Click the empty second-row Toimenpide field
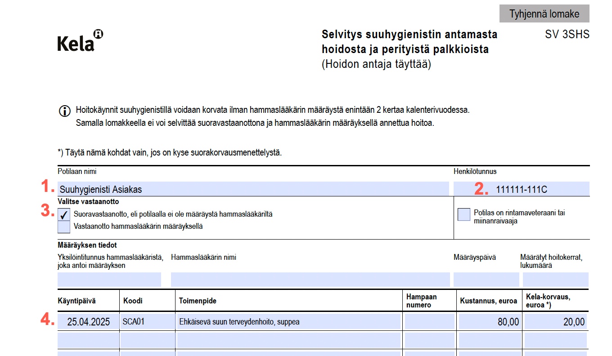 click(x=288, y=340)
